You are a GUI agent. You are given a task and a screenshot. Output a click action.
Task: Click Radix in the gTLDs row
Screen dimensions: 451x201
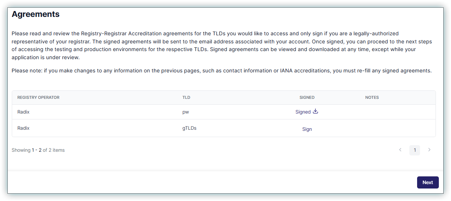23,128
